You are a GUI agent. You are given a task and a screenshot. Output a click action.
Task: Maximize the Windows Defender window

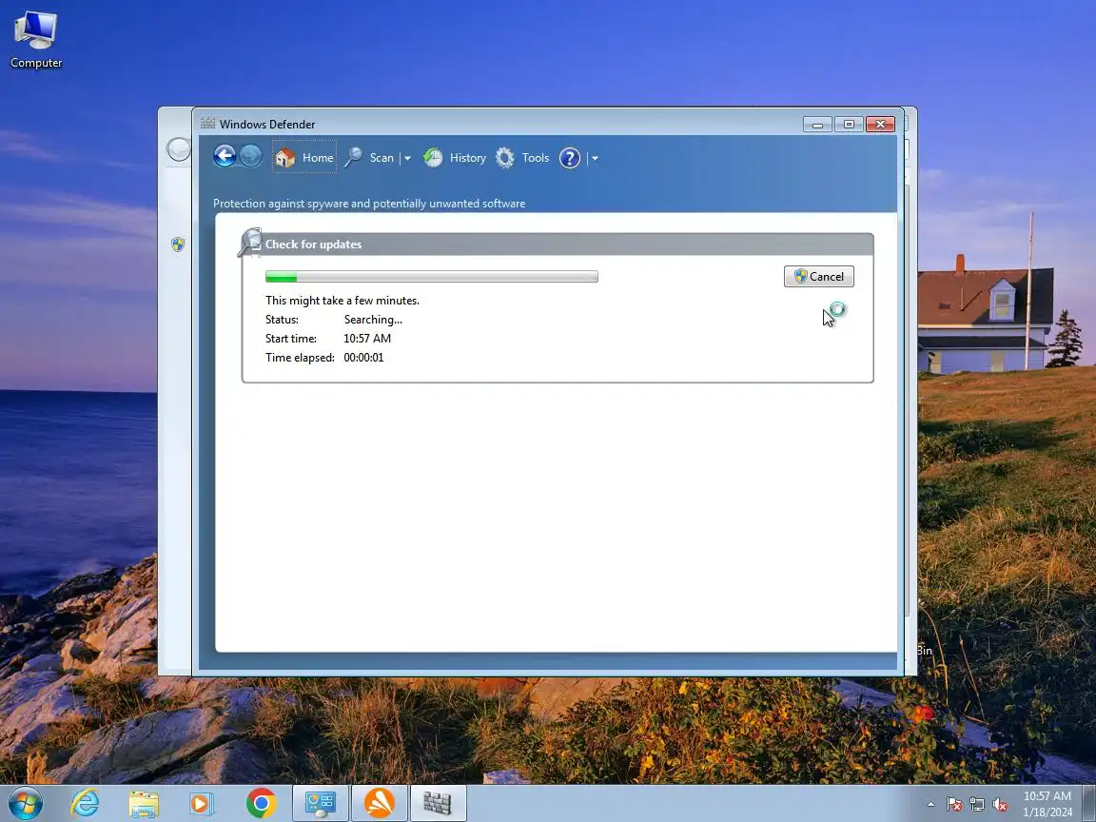849,125
